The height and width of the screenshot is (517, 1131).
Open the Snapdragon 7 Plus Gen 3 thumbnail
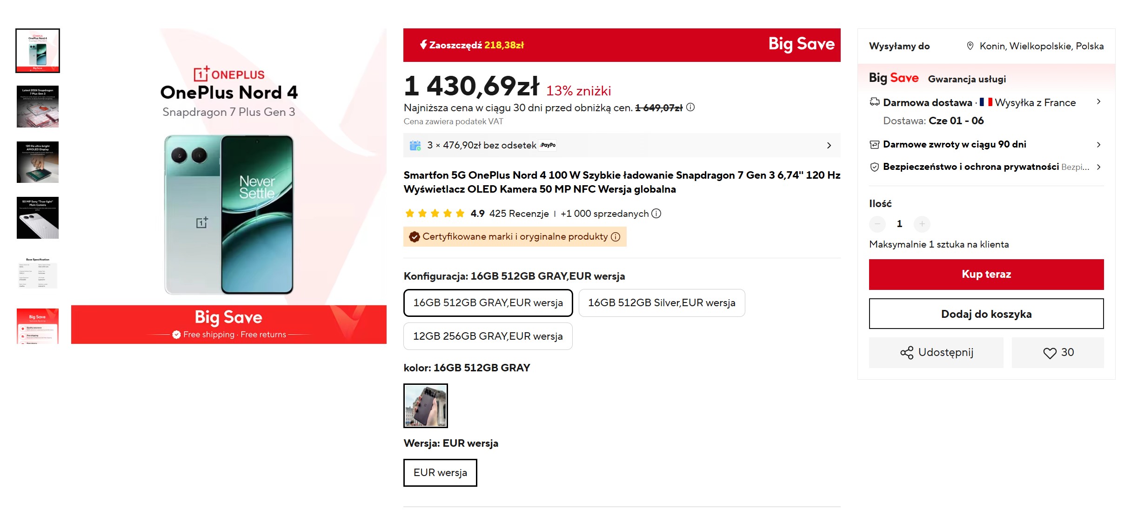(x=38, y=107)
